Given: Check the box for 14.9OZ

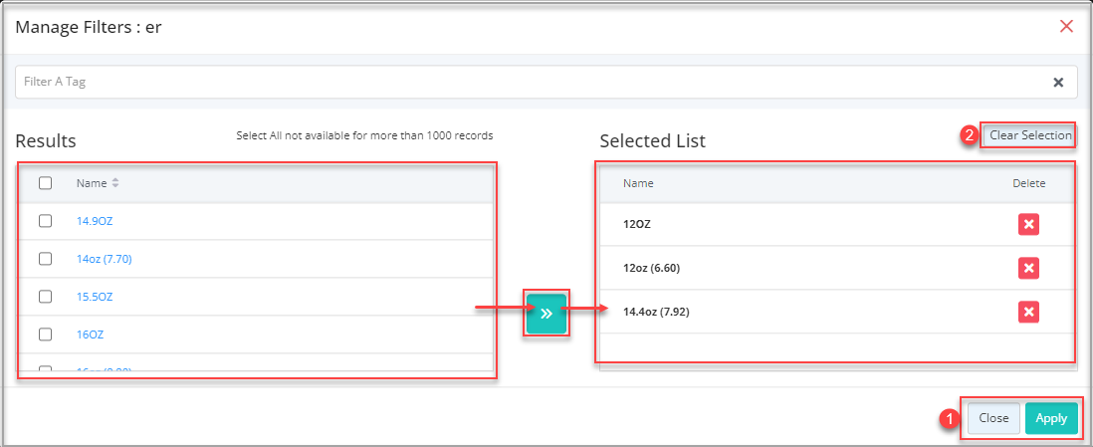Looking at the screenshot, I should (x=46, y=221).
